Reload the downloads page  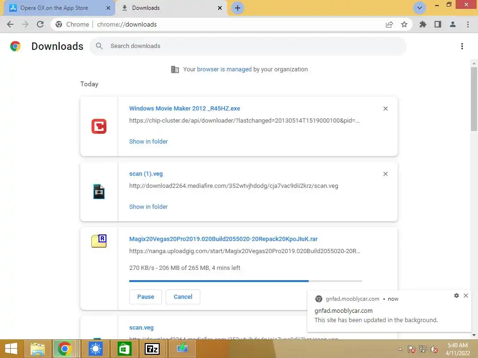click(x=40, y=24)
